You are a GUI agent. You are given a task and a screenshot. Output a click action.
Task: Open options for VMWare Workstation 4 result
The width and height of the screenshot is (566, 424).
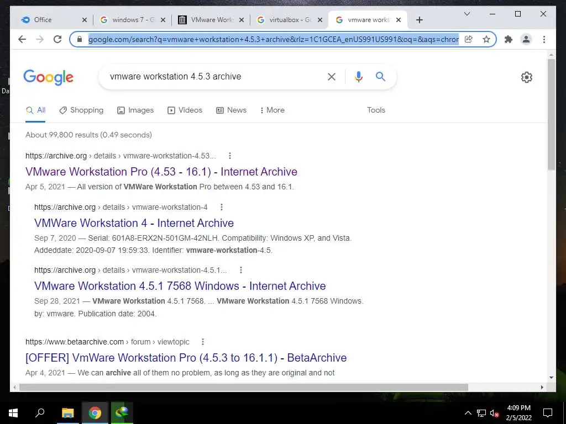(x=222, y=207)
